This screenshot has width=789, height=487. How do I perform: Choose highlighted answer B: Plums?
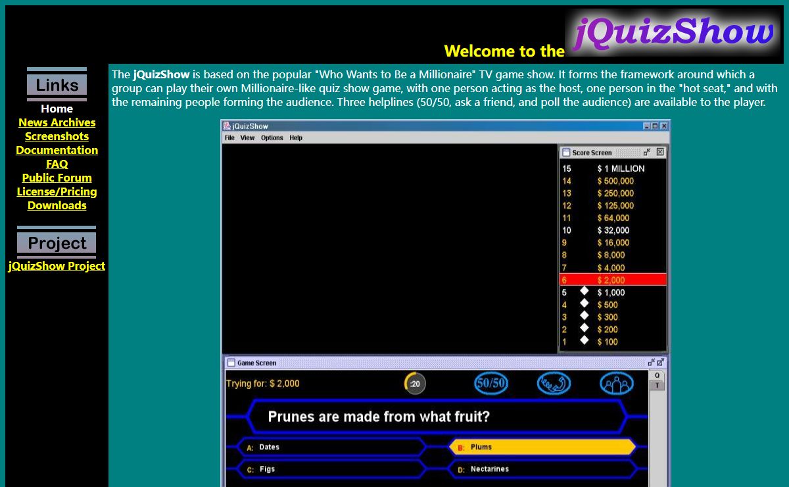[542, 448]
